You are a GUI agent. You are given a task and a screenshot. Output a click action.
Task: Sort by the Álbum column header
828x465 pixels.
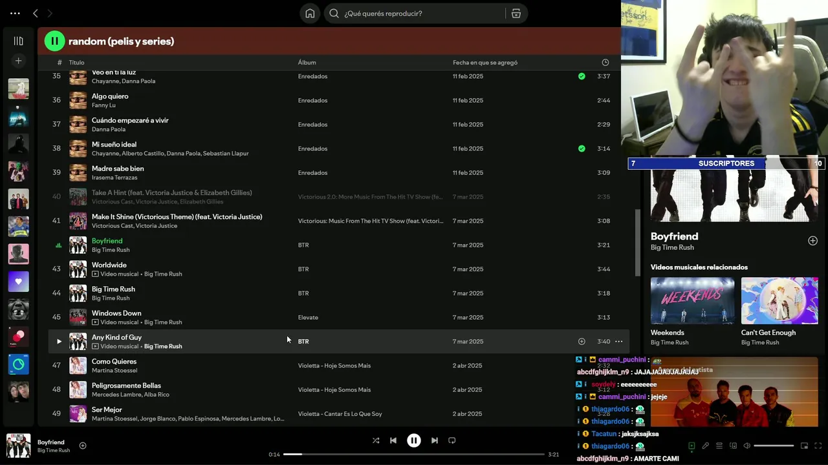tap(307, 63)
